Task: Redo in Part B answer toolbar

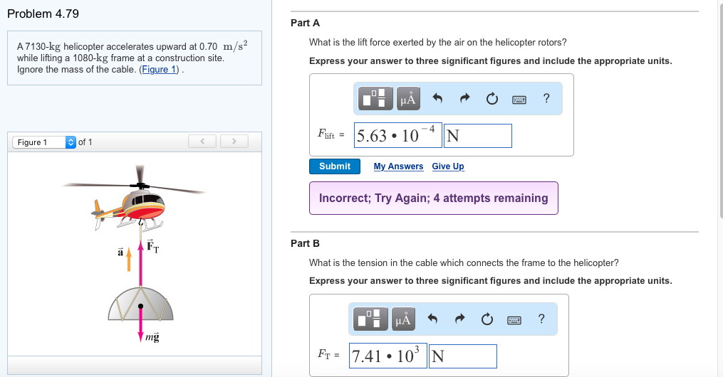Action: pos(459,319)
